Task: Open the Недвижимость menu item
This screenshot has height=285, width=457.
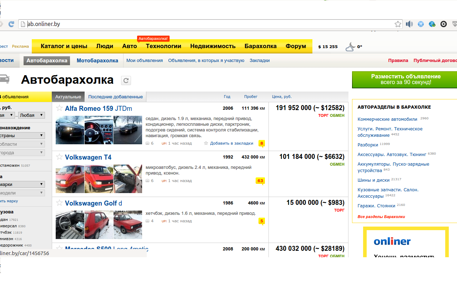Action: point(213,46)
